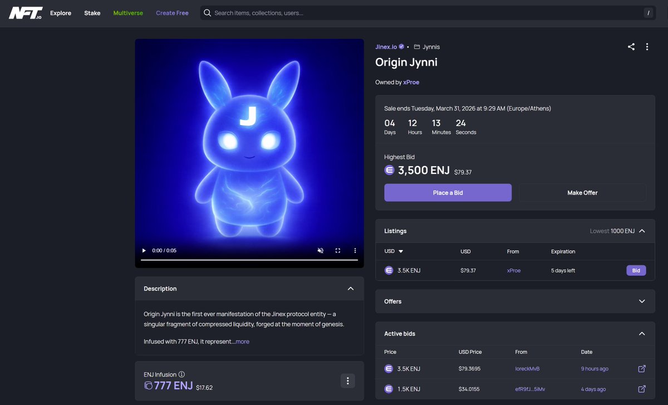Open the Stake page
The width and height of the screenshot is (668, 405).
pyautogui.click(x=92, y=12)
